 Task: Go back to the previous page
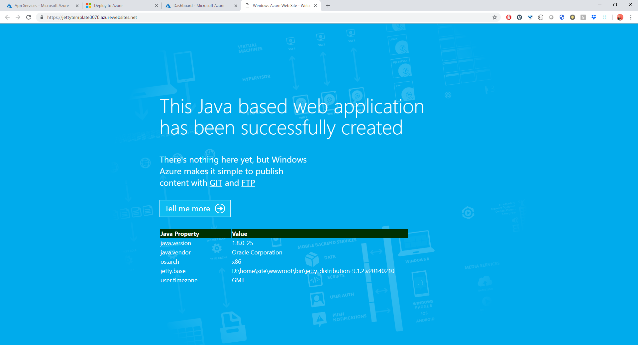[7, 17]
